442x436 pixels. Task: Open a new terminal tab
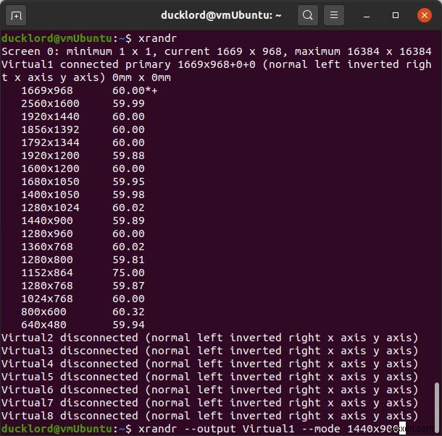click(x=16, y=15)
